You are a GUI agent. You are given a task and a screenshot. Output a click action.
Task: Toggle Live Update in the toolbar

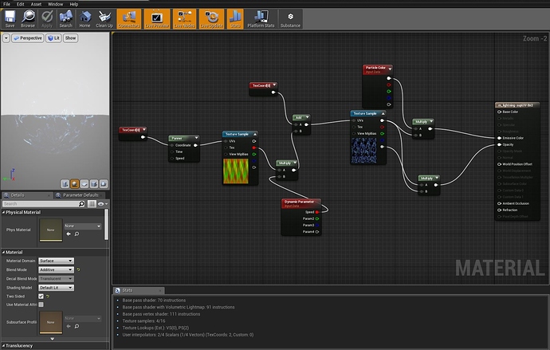[x=211, y=19]
